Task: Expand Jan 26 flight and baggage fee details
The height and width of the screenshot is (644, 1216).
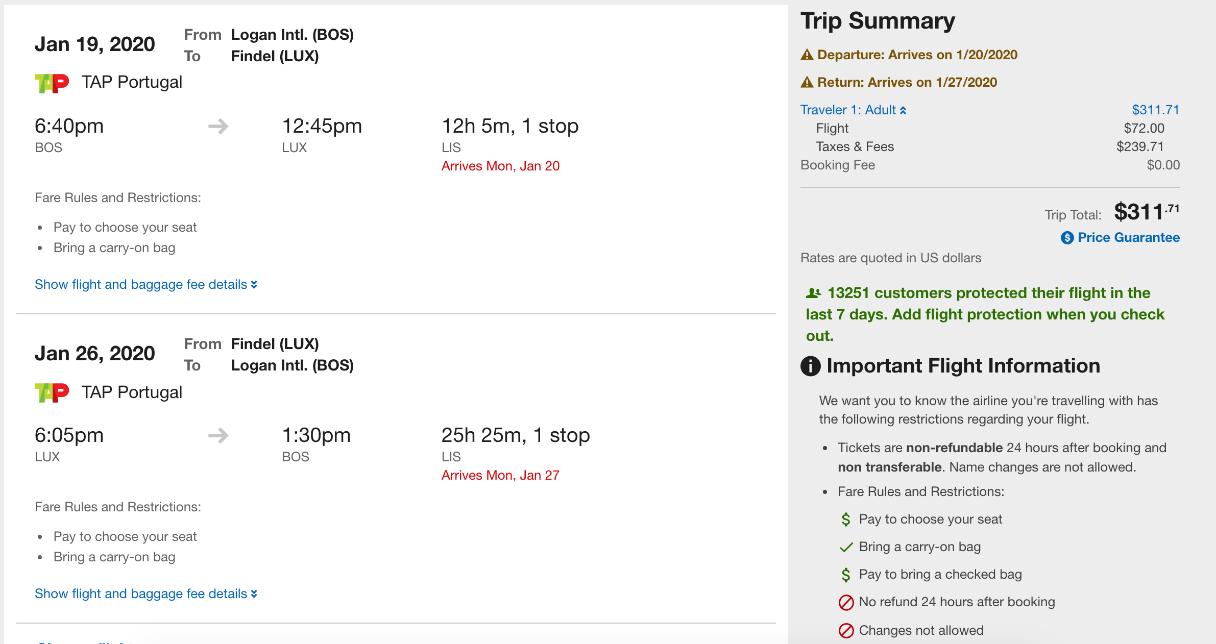Action: [x=145, y=593]
